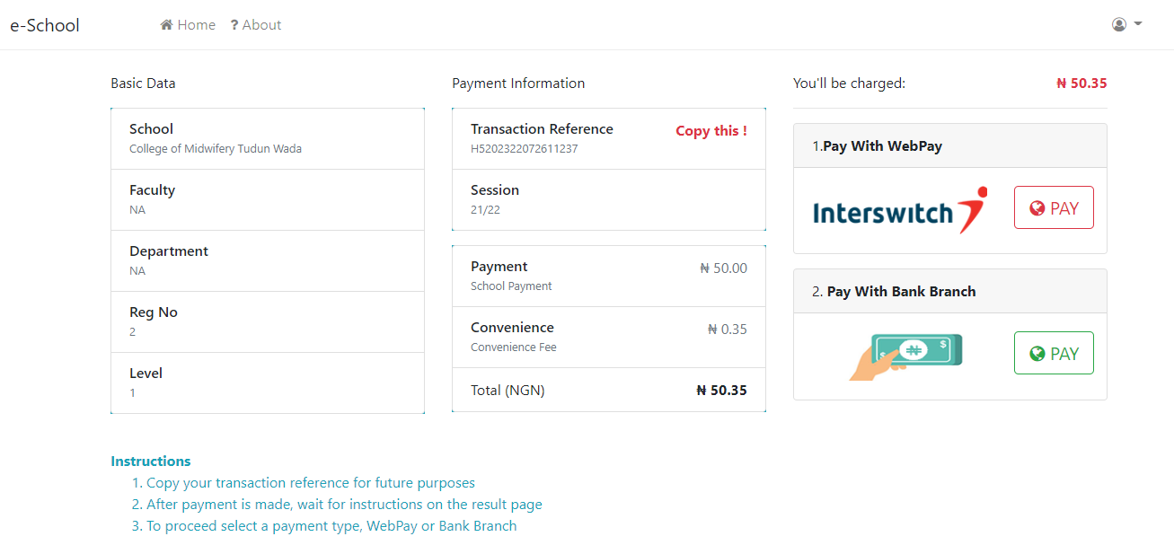
Task: Click the About question mark icon
Action: 234,25
